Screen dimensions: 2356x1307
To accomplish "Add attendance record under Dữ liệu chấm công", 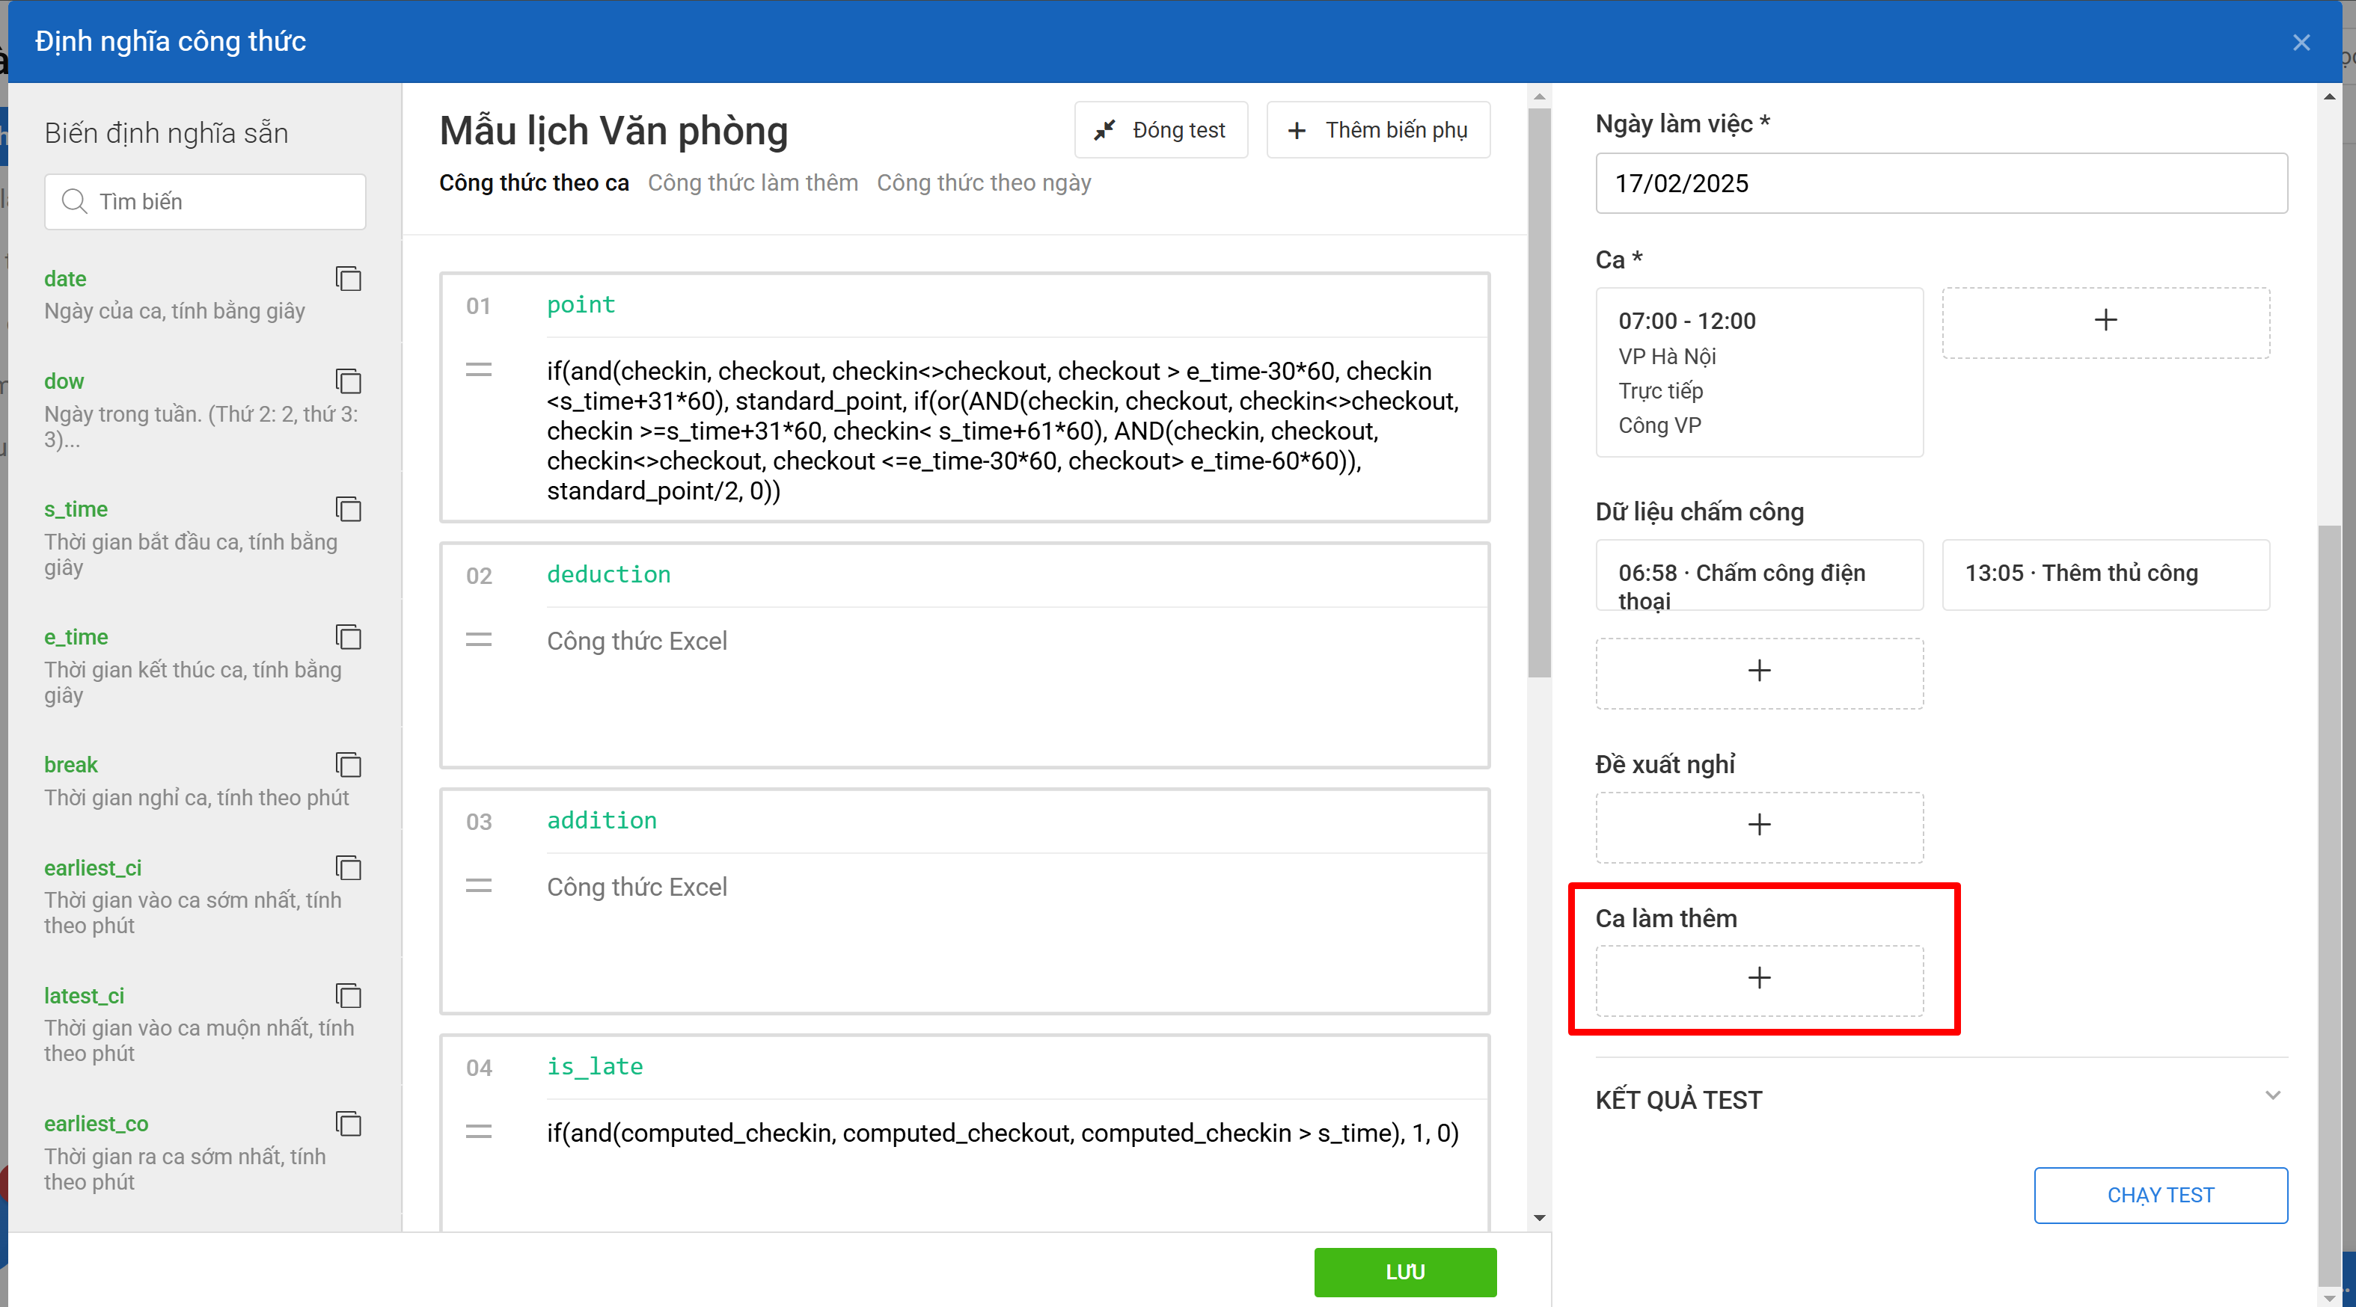I will click(x=1758, y=671).
